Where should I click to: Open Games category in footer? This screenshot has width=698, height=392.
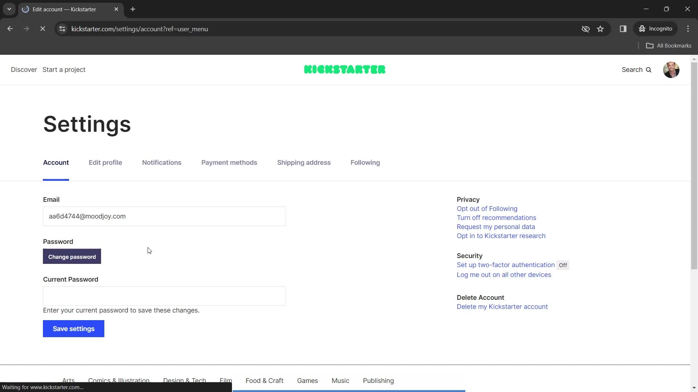tap(308, 381)
